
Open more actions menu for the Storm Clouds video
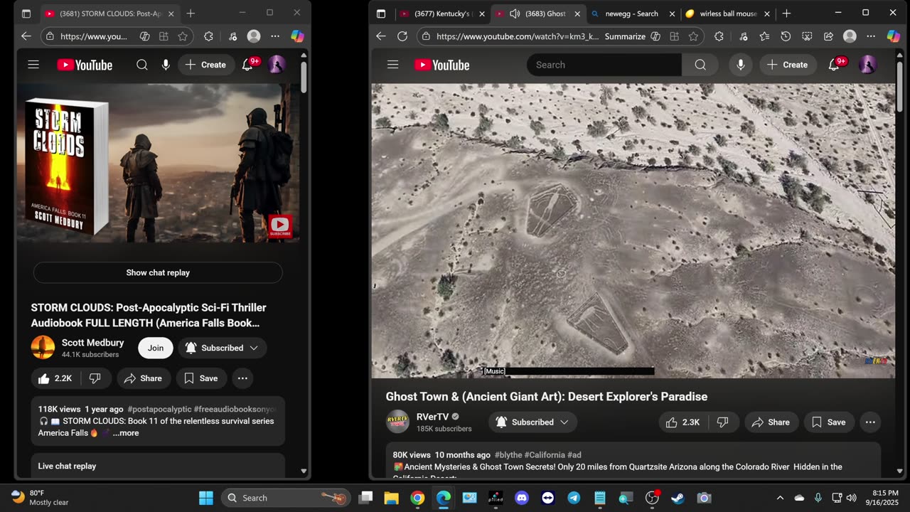click(242, 378)
